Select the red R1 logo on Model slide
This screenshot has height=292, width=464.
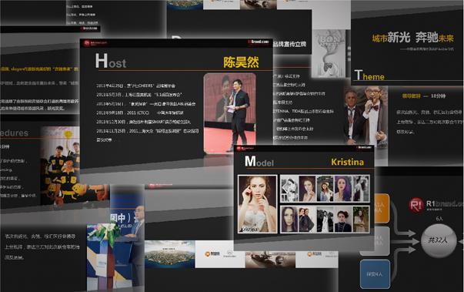pos(239,149)
